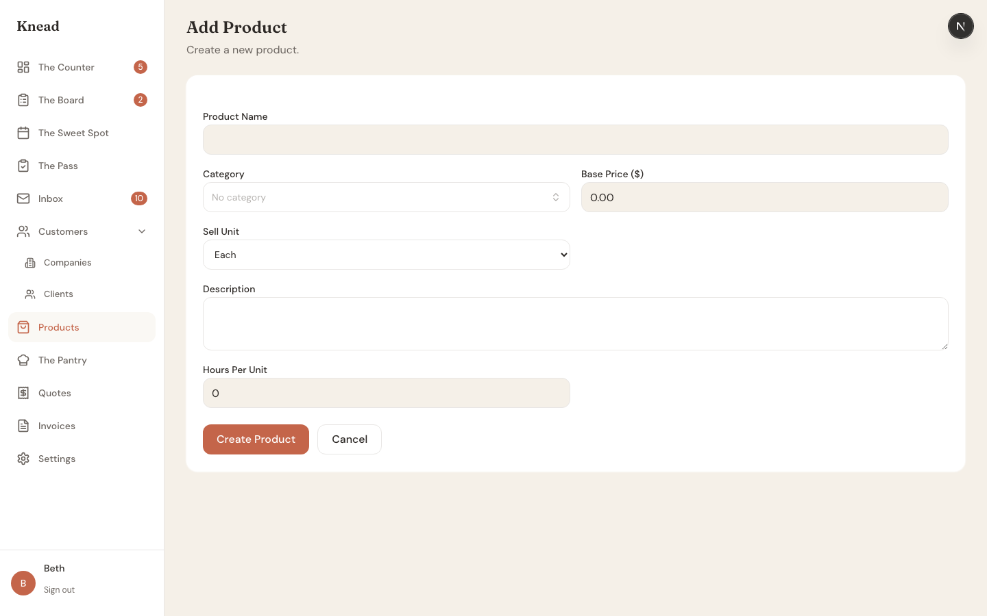The image size is (987, 616).
Task: Open The Sweet Spot calendar icon
Action: 23,133
